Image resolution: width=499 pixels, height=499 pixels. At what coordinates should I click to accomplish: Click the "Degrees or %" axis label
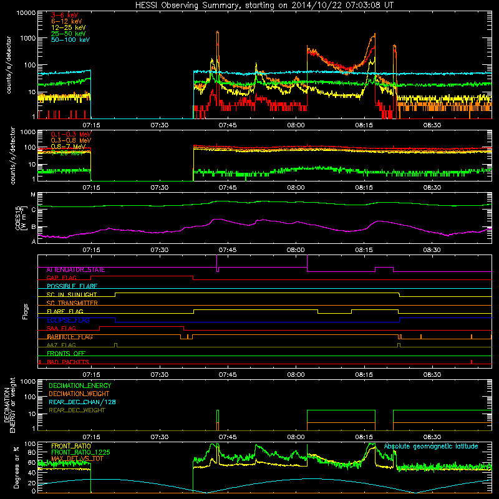[16, 467]
